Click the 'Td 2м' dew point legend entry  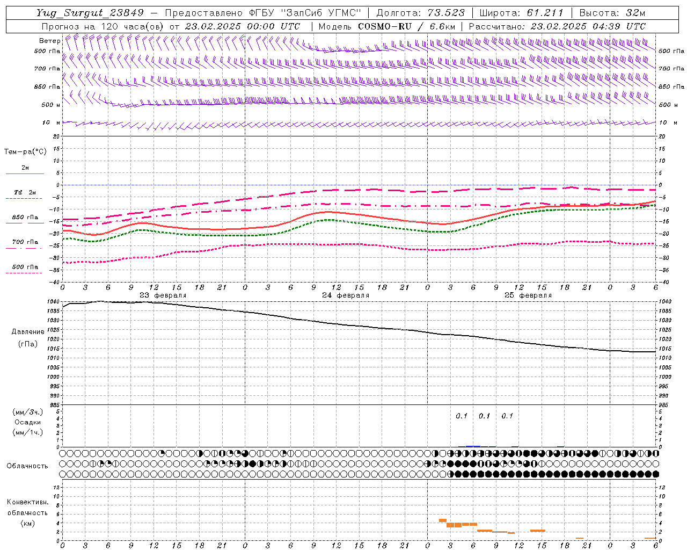click(x=25, y=192)
